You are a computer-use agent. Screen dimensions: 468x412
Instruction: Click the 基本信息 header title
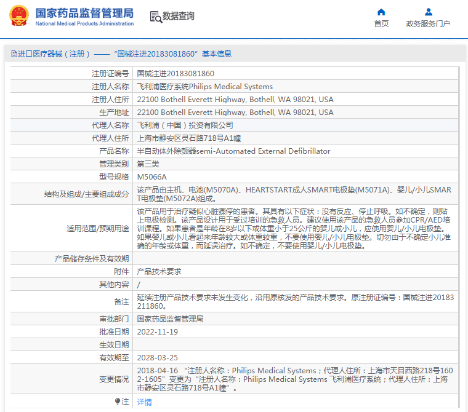[x=216, y=54]
